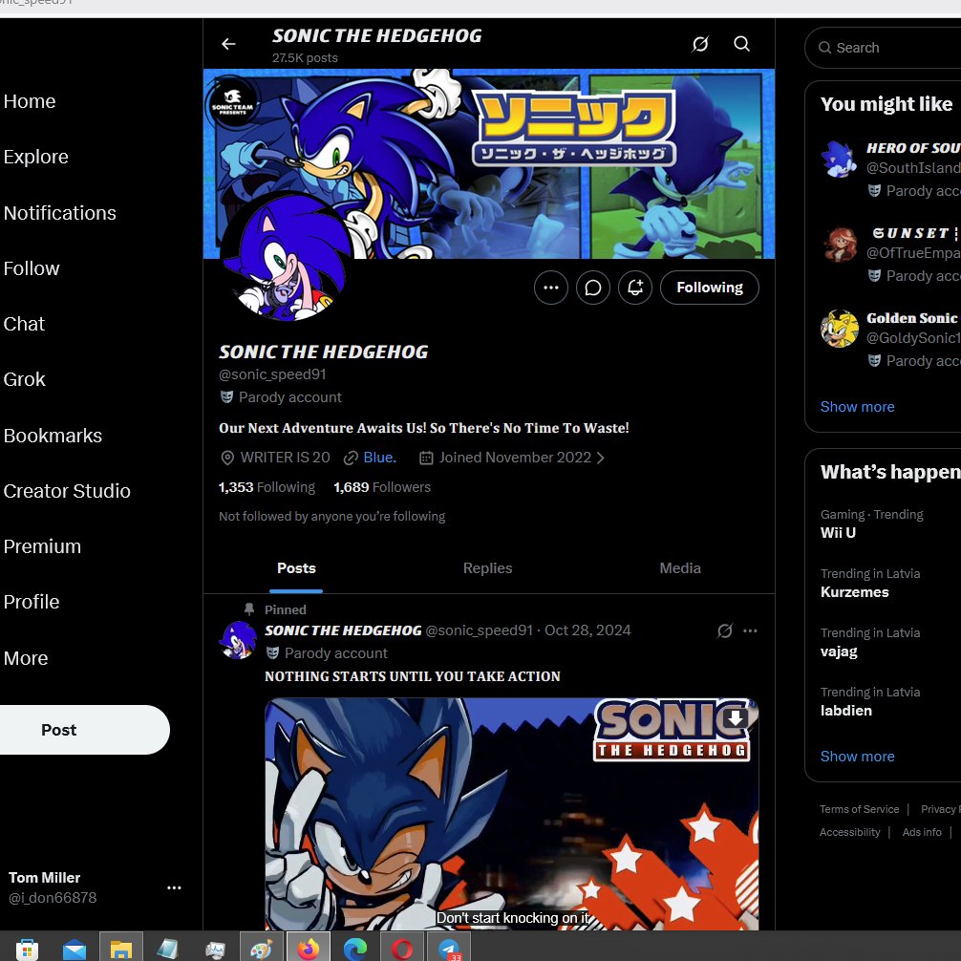
Task: Select the Posts tab
Action: pos(296,568)
